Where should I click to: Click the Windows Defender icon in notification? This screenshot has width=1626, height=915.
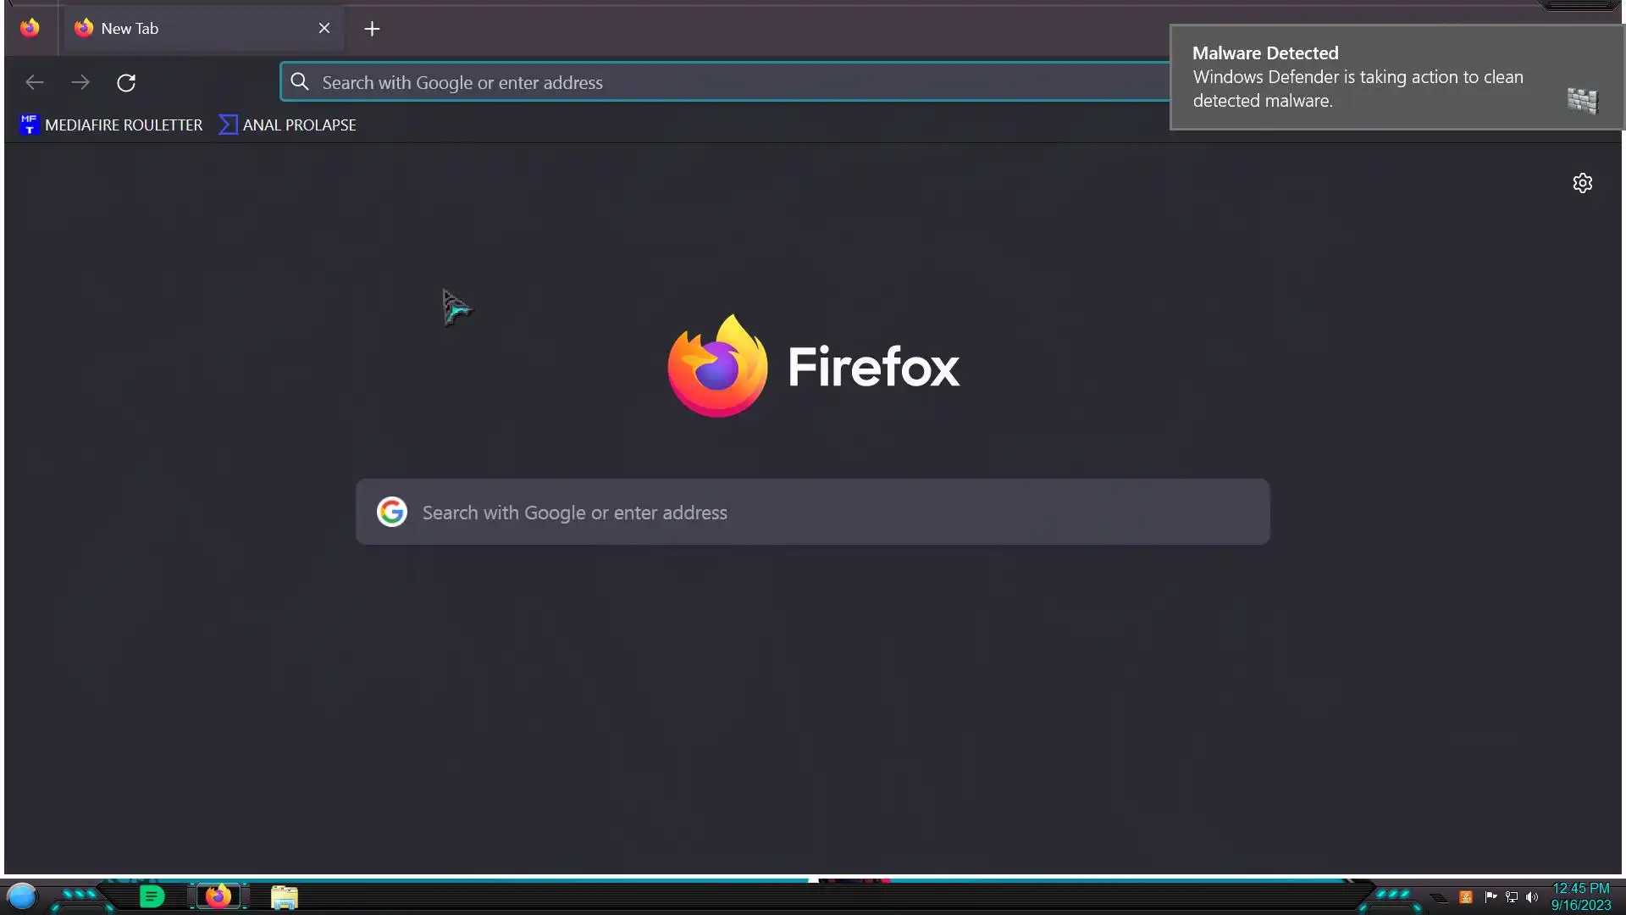click(x=1582, y=101)
